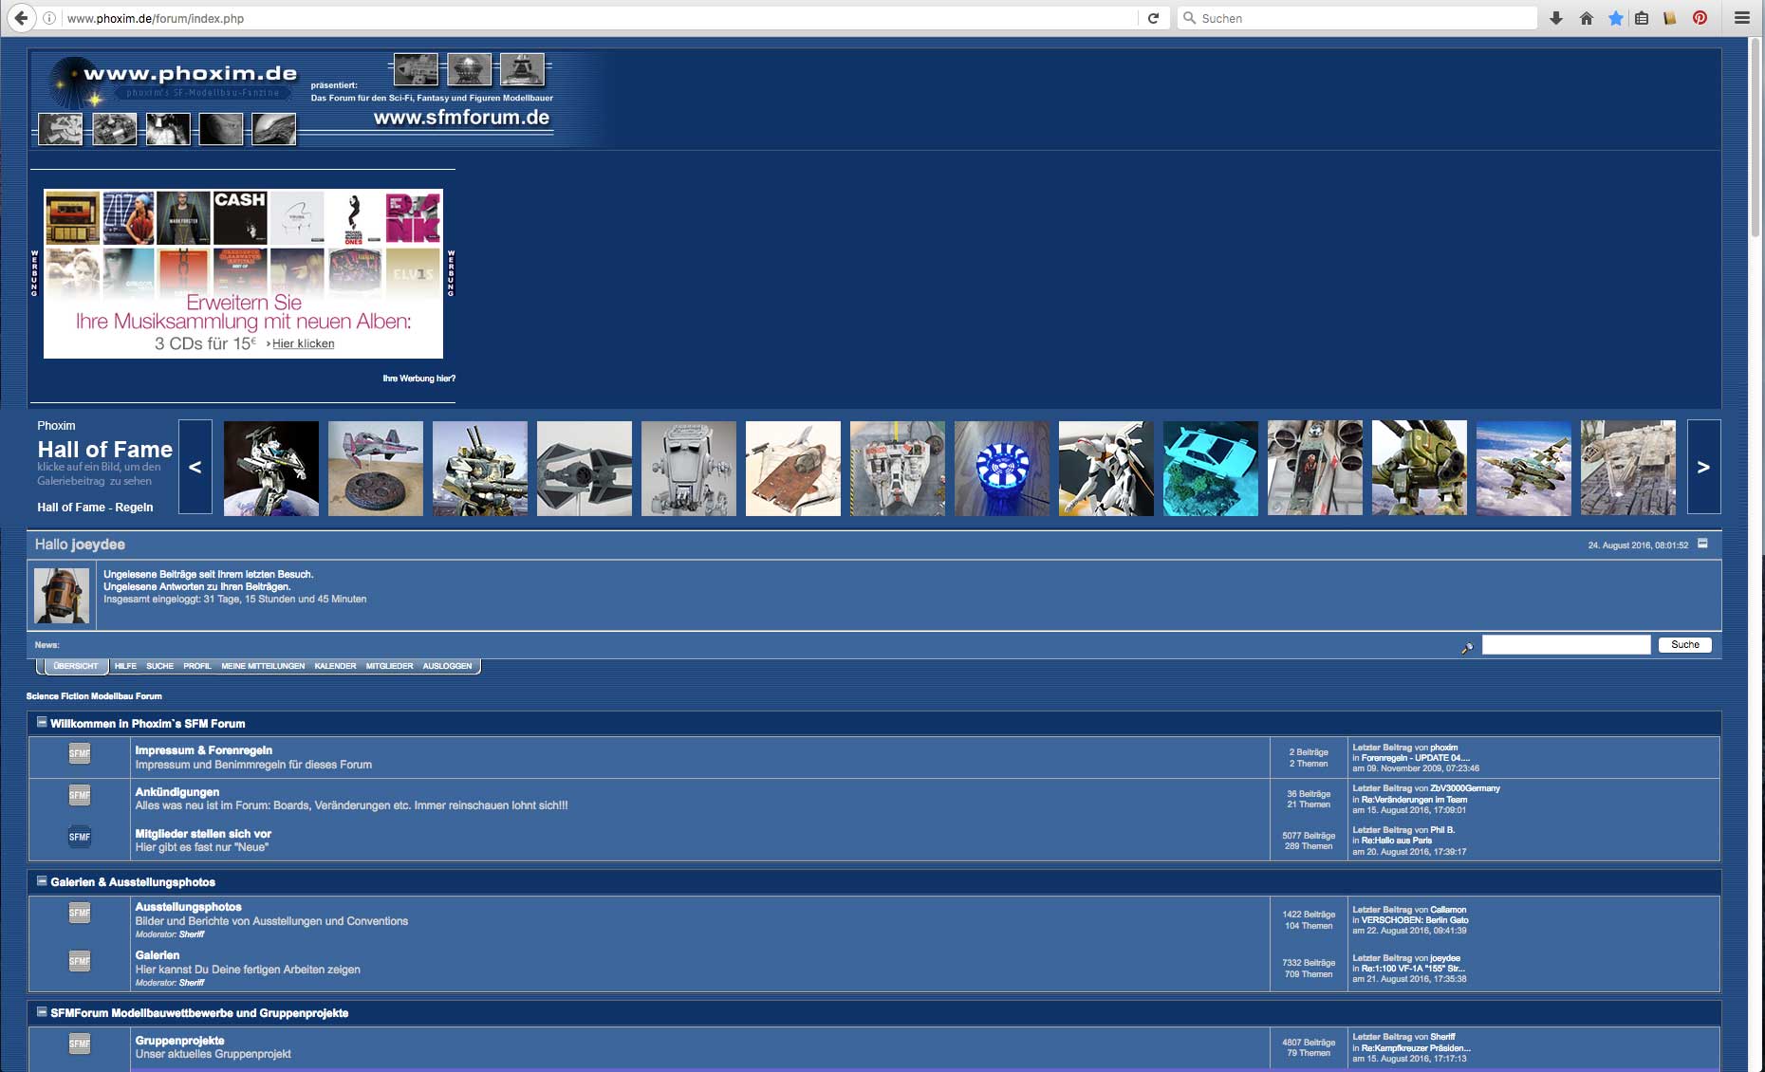Click the Pinterest icon in browser toolbar
Viewport: 1765px width, 1072px height.
tap(1700, 18)
